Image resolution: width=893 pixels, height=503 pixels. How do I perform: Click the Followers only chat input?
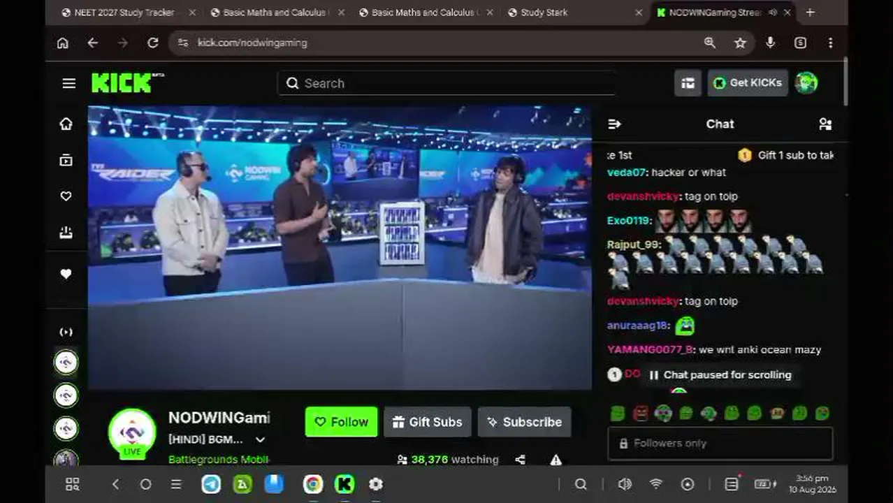[720, 443]
